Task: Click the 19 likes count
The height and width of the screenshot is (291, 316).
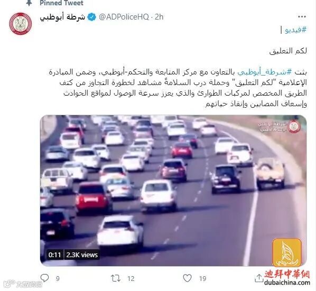Action: [x=202, y=279]
